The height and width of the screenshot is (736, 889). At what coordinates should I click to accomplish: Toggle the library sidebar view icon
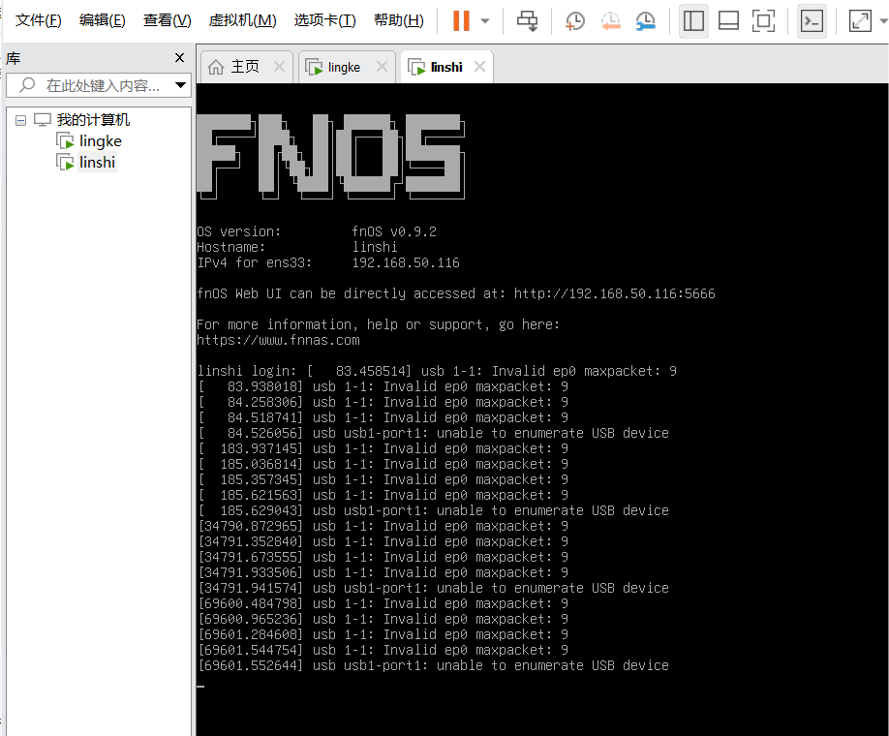coord(693,21)
